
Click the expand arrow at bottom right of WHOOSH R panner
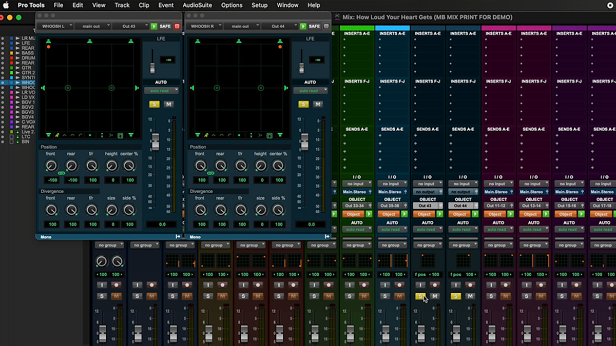tap(326, 237)
